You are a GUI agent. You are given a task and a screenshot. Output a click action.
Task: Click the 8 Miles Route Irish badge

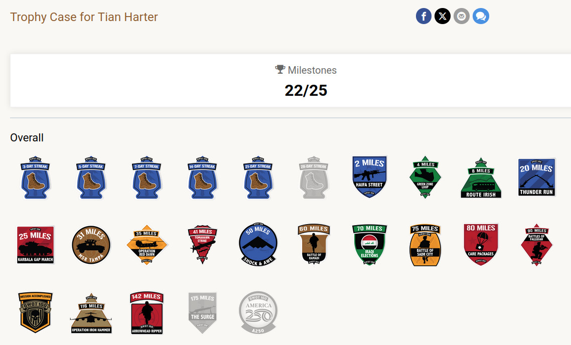click(x=481, y=178)
